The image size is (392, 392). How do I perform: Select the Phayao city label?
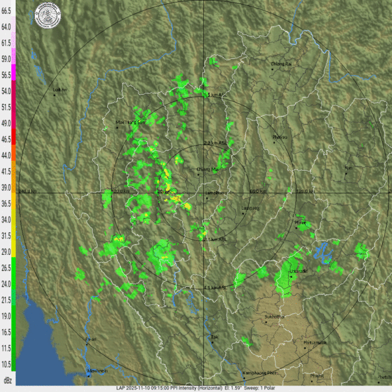280,137
